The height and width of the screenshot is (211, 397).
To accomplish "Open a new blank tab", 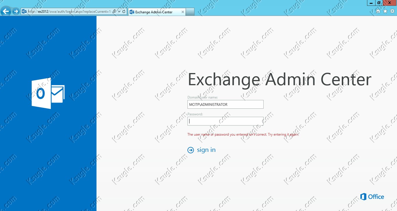I will pyautogui.click(x=190, y=12).
